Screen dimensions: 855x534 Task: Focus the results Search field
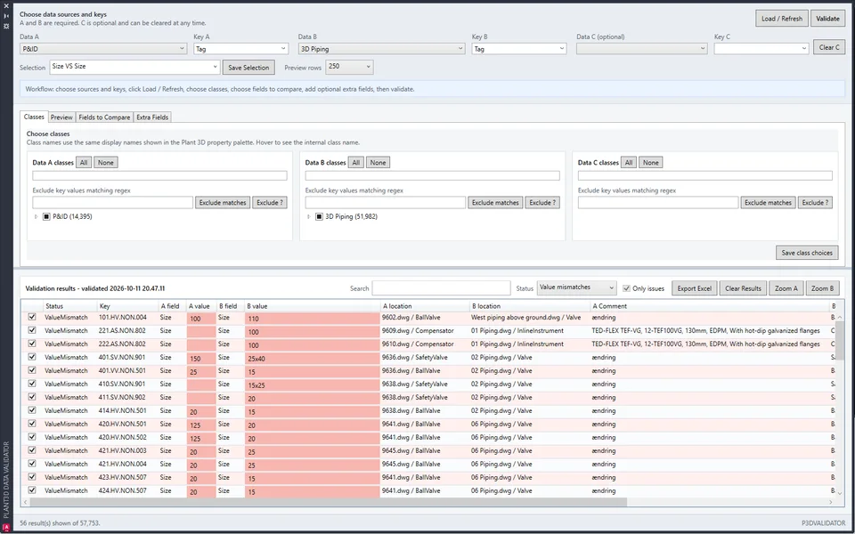(x=441, y=288)
